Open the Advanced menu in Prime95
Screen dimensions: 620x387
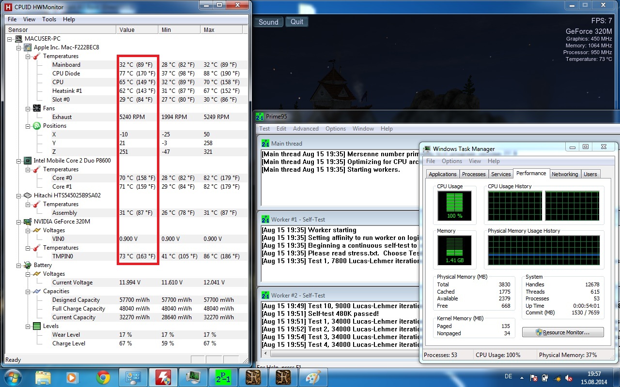(306, 129)
